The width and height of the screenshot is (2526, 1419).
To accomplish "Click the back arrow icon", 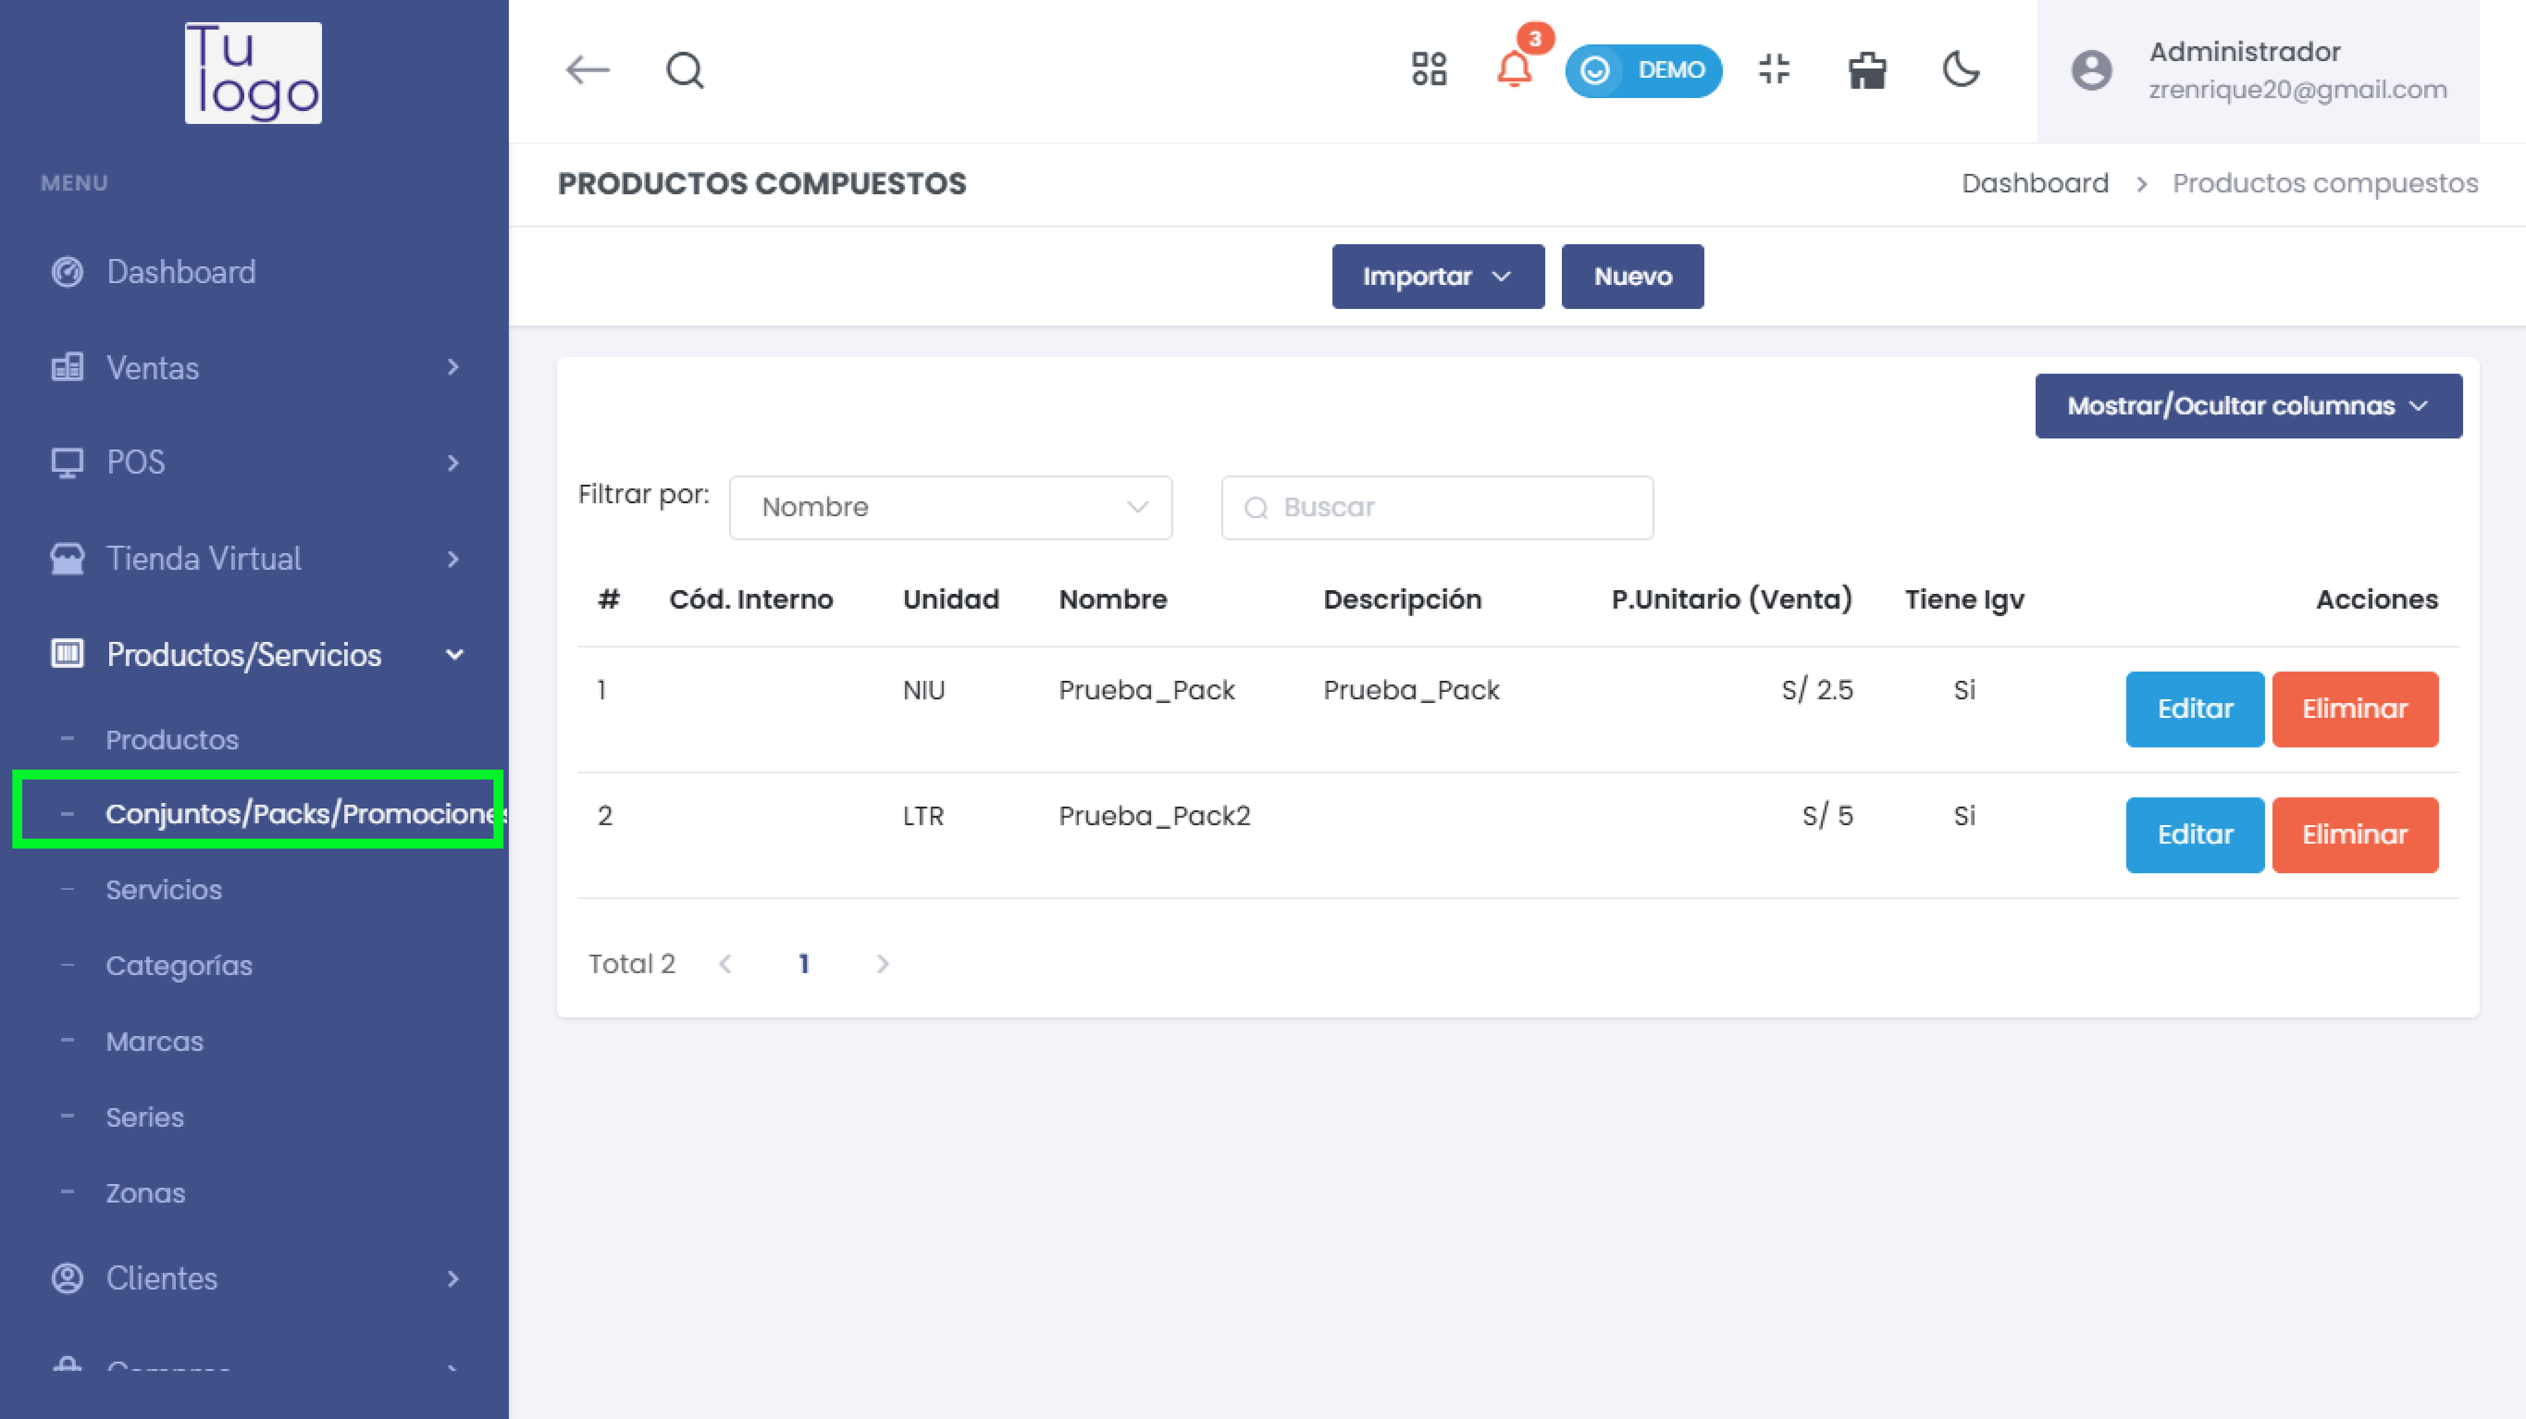I will click(587, 70).
